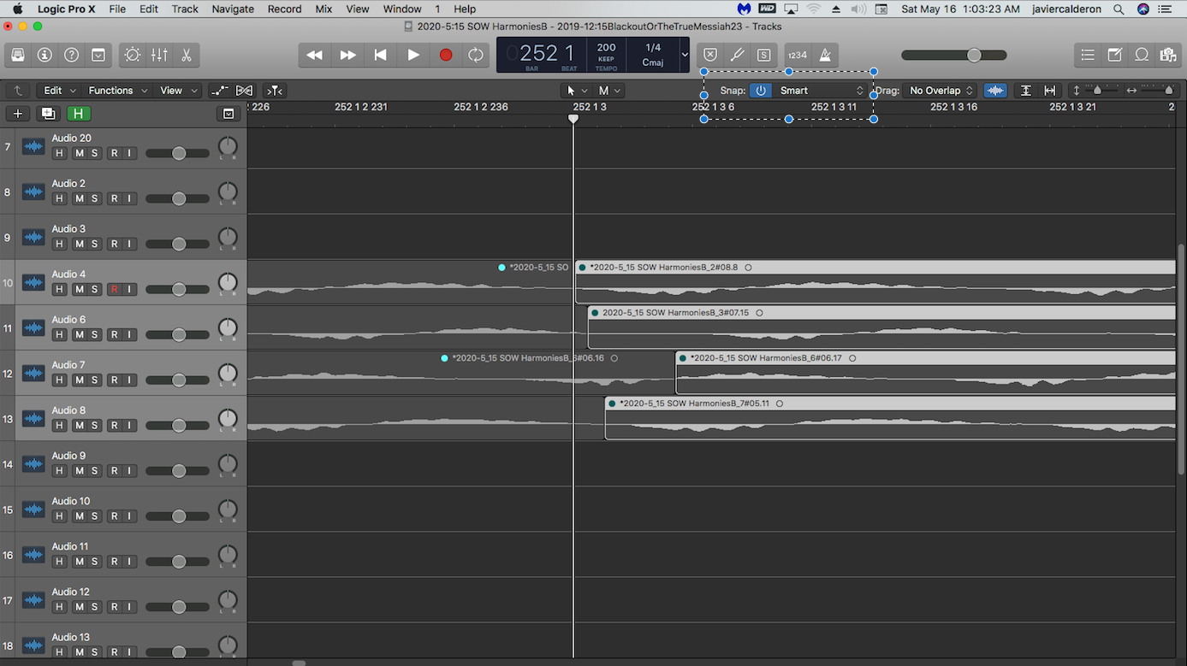Open the List Editors
The image size is (1187, 666).
click(x=1088, y=55)
